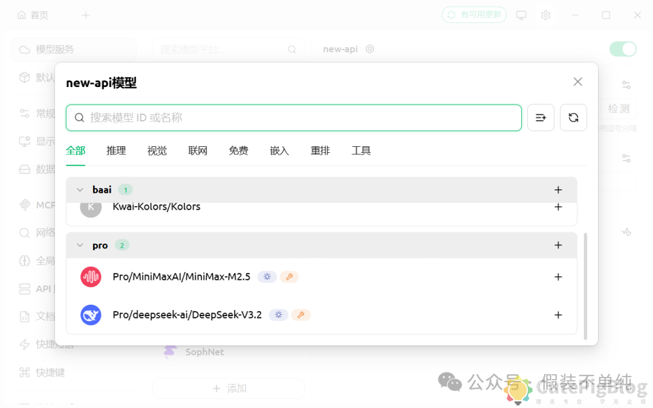Click the MiniMax model avatar icon

91,276
